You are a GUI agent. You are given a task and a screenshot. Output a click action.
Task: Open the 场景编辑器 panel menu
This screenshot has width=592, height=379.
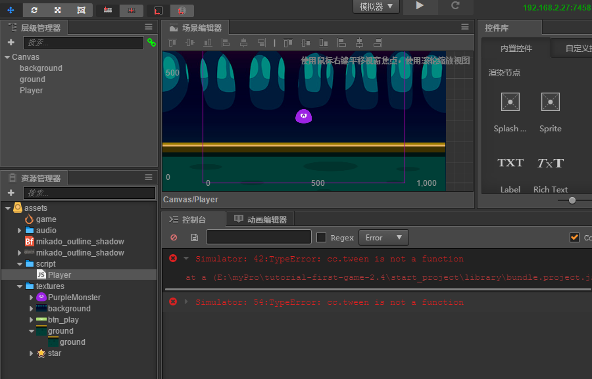click(x=465, y=27)
